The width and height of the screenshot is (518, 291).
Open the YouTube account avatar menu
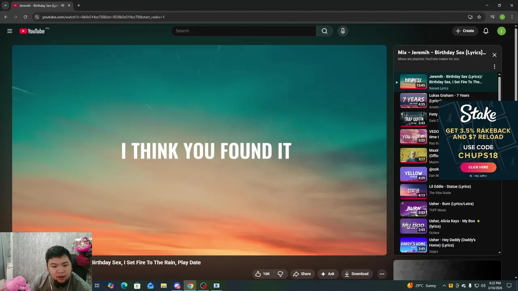point(501,31)
